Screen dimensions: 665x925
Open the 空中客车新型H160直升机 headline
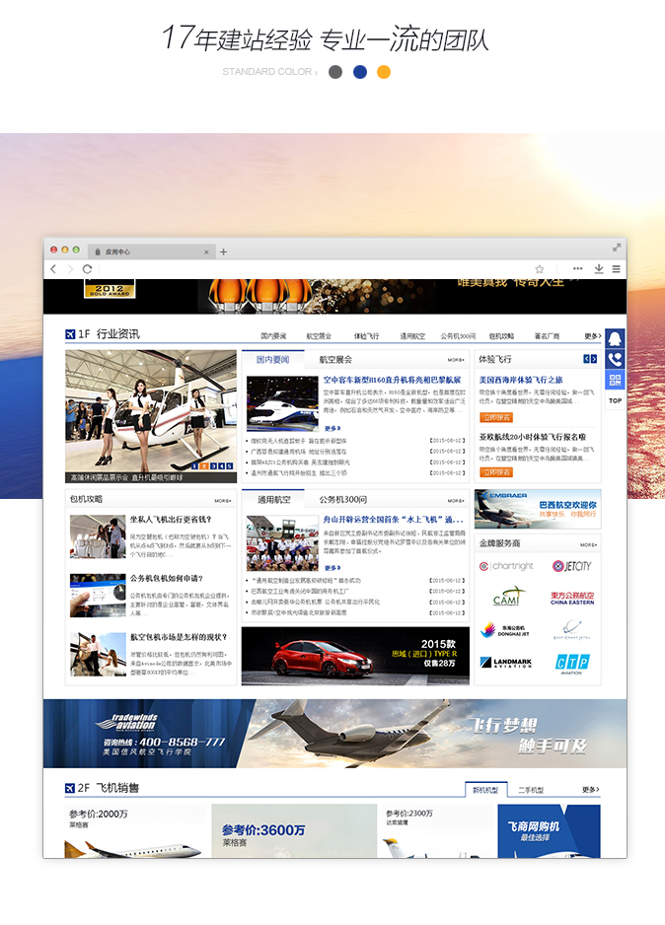392,380
